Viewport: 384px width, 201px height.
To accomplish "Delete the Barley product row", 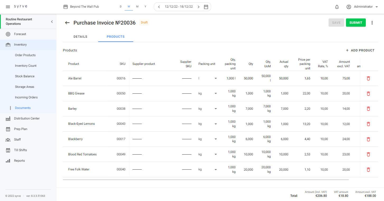I will [x=368, y=109].
